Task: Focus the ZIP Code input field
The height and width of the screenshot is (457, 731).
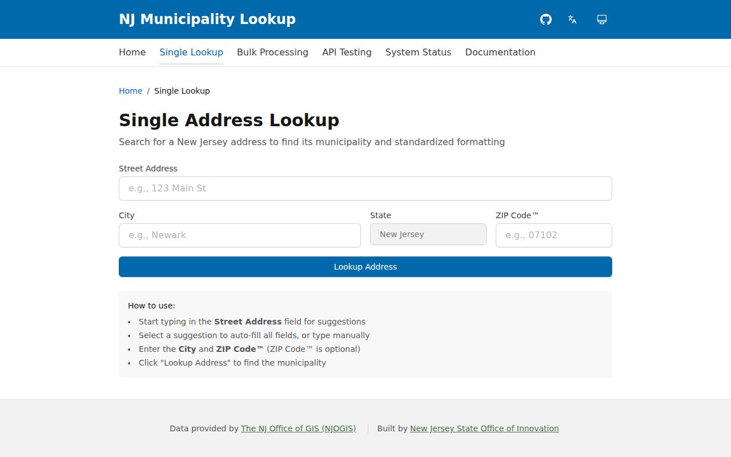Action: 554,235
